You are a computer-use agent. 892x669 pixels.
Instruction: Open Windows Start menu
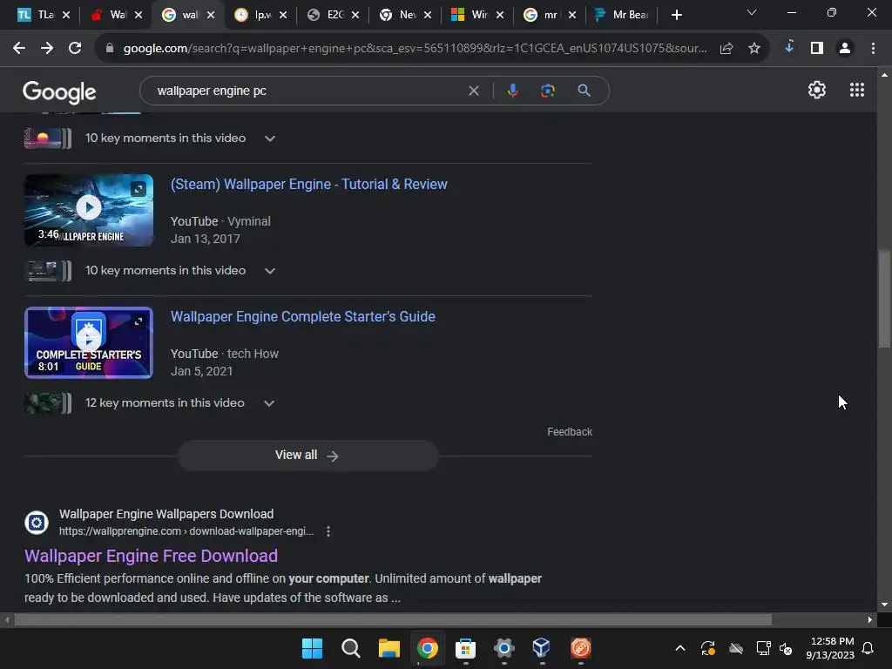coord(312,648)
